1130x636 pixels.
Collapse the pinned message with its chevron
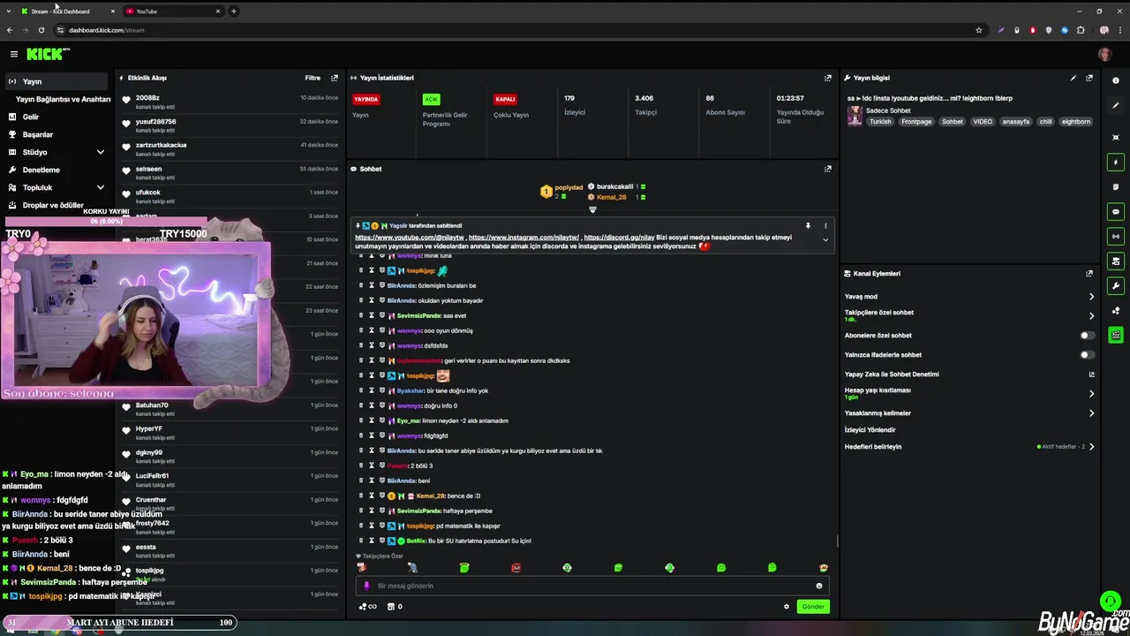click(825, 239)
